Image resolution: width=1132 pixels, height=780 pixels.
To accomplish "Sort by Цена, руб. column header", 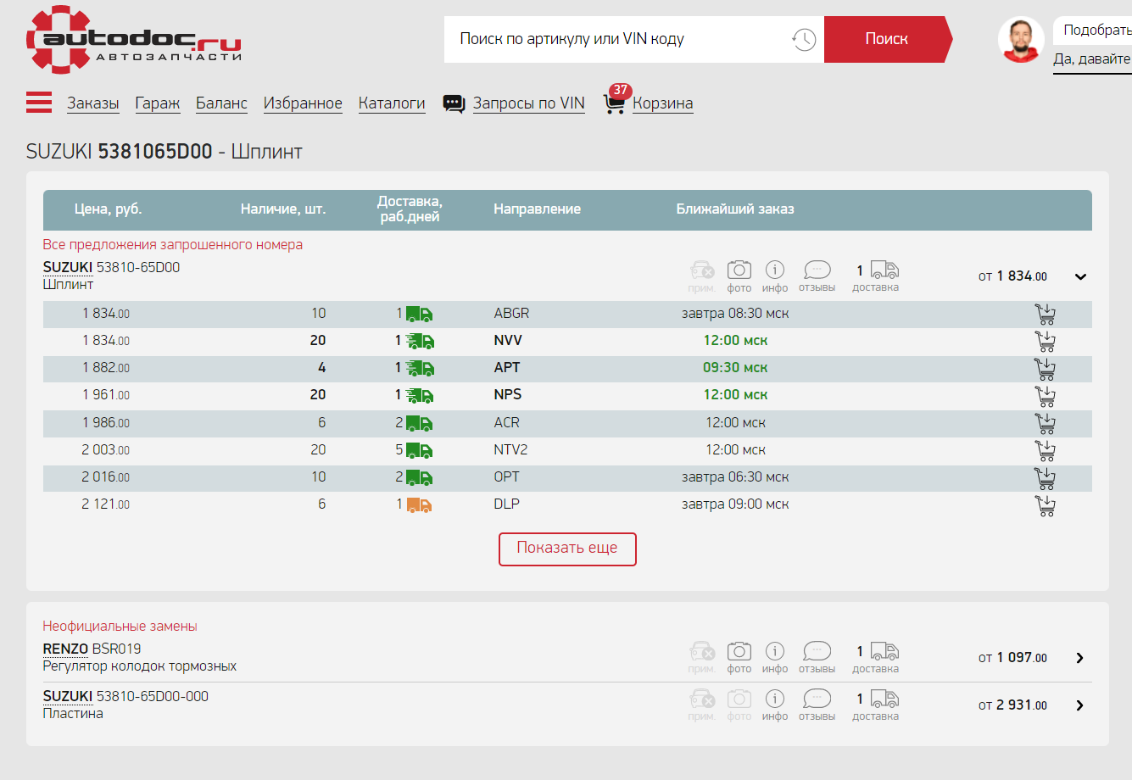I will tap(108, 209).
